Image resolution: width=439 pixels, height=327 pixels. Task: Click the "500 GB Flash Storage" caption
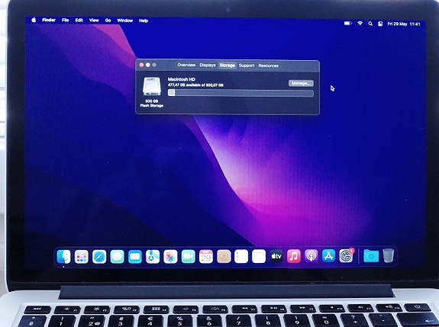(x=152, y=103)
